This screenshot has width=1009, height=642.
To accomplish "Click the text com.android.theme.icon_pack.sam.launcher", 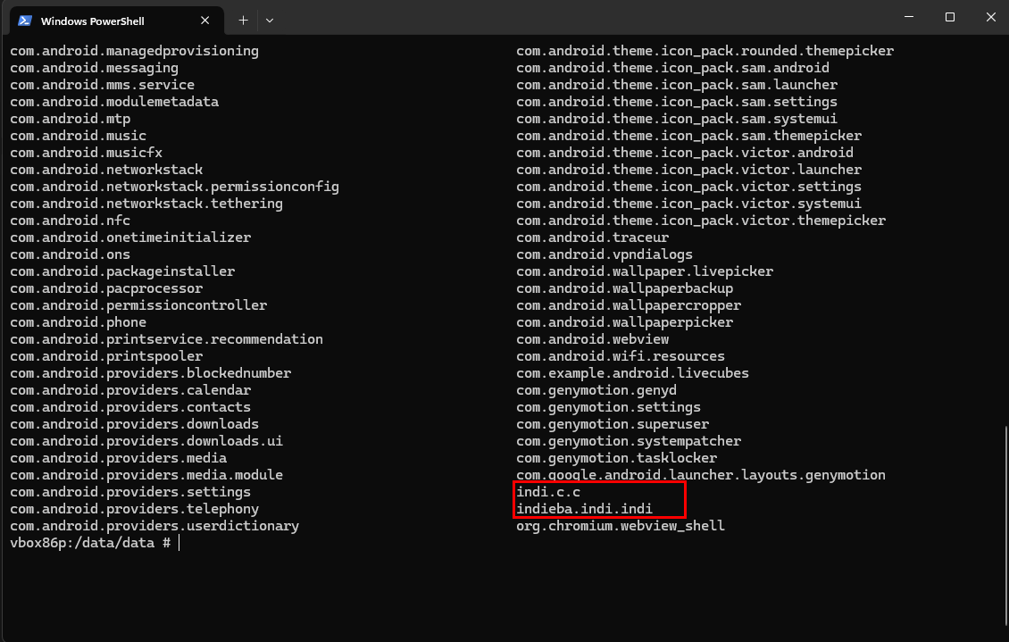I will 677,85.
